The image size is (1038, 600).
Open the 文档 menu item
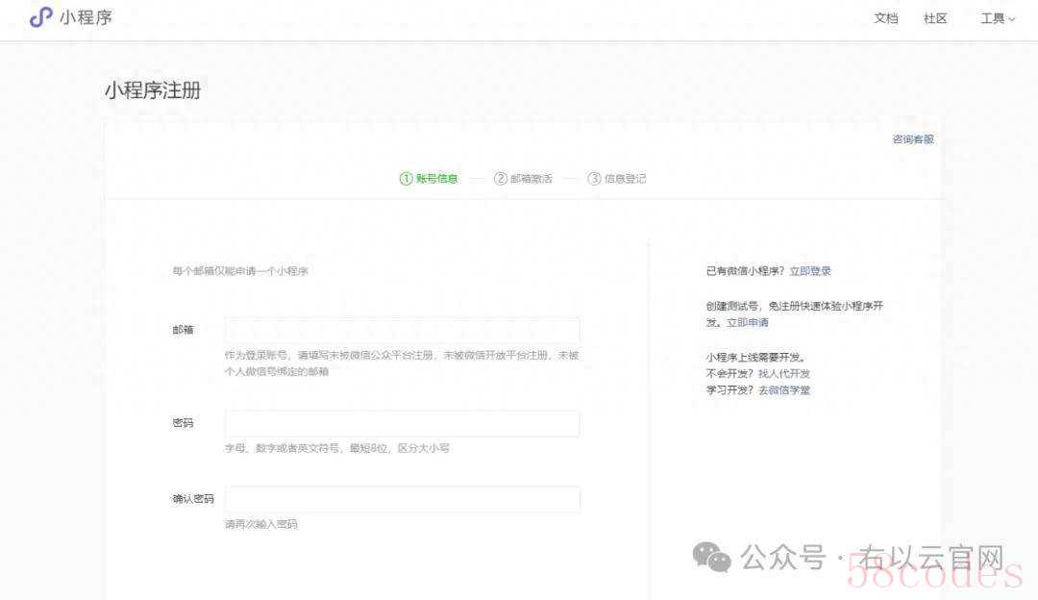pos(885,18)
